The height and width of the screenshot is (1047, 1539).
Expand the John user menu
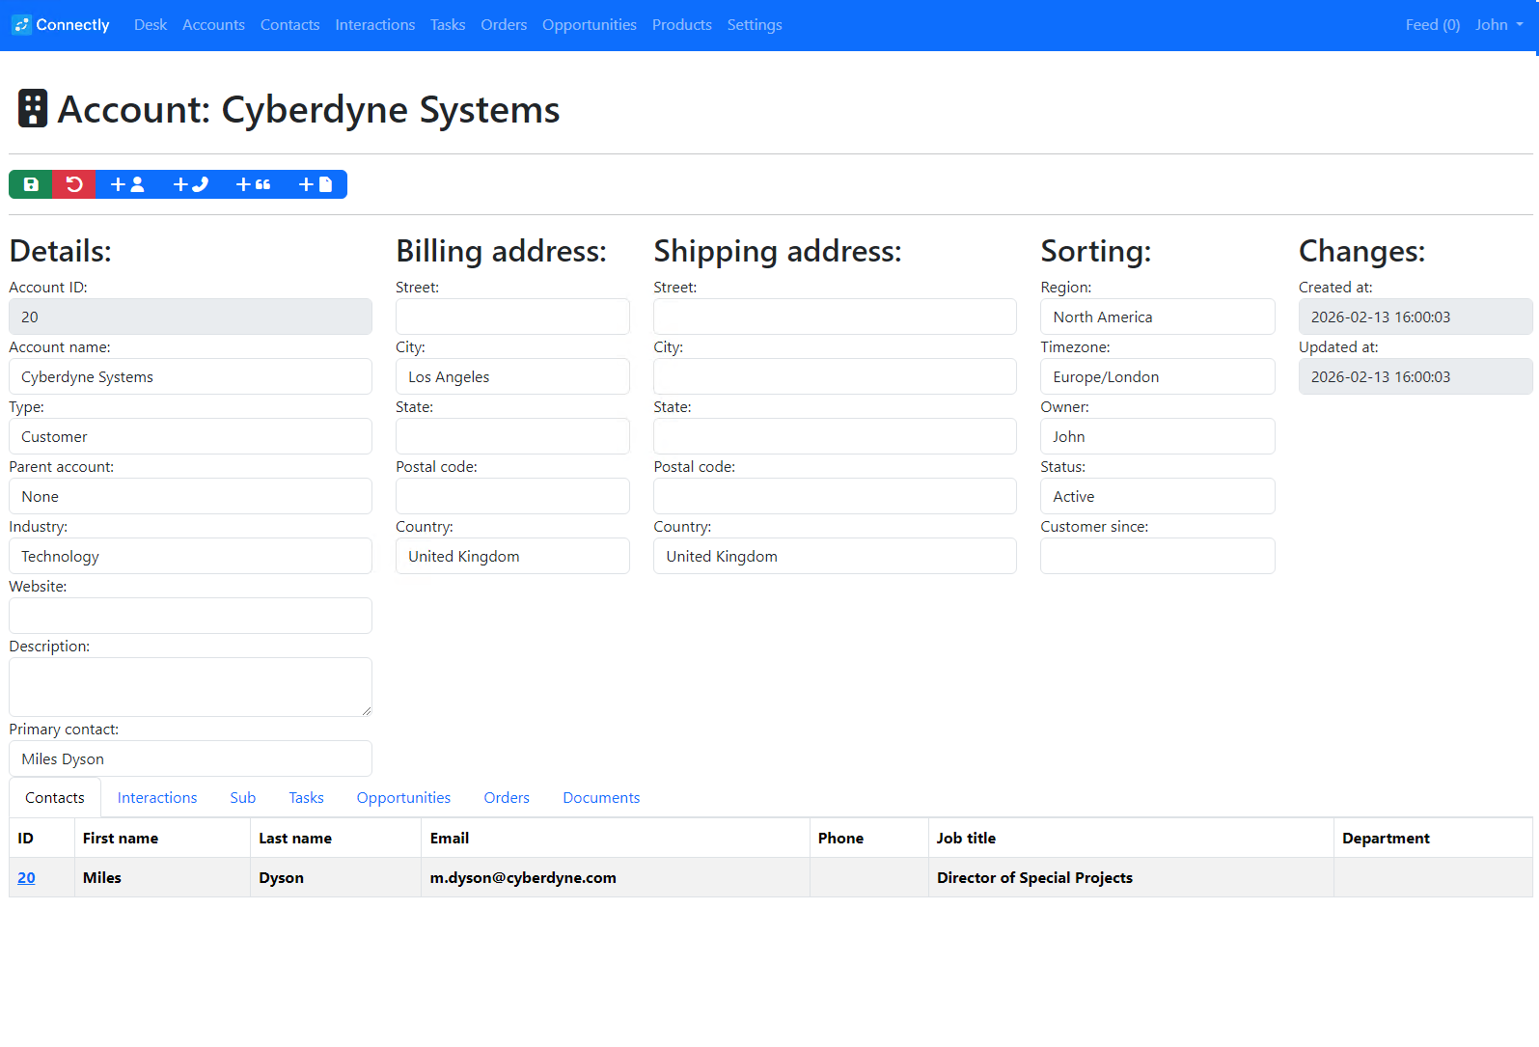click(x=1498, y=25)
